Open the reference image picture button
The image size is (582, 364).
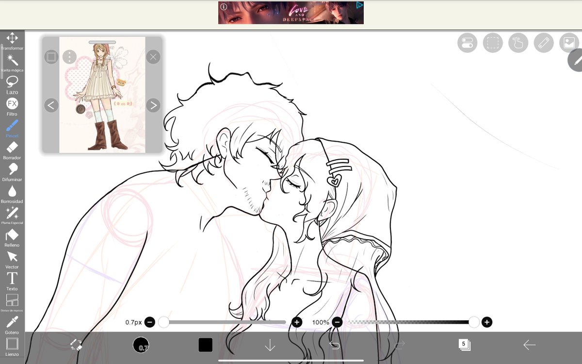pos(569,43)
